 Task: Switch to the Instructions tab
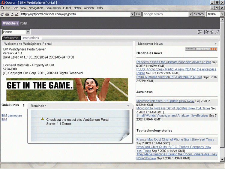(x=31, y=38)
